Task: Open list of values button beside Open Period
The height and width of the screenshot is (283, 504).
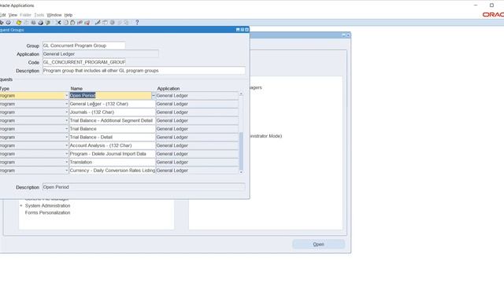Action: [x=154, y=96]
